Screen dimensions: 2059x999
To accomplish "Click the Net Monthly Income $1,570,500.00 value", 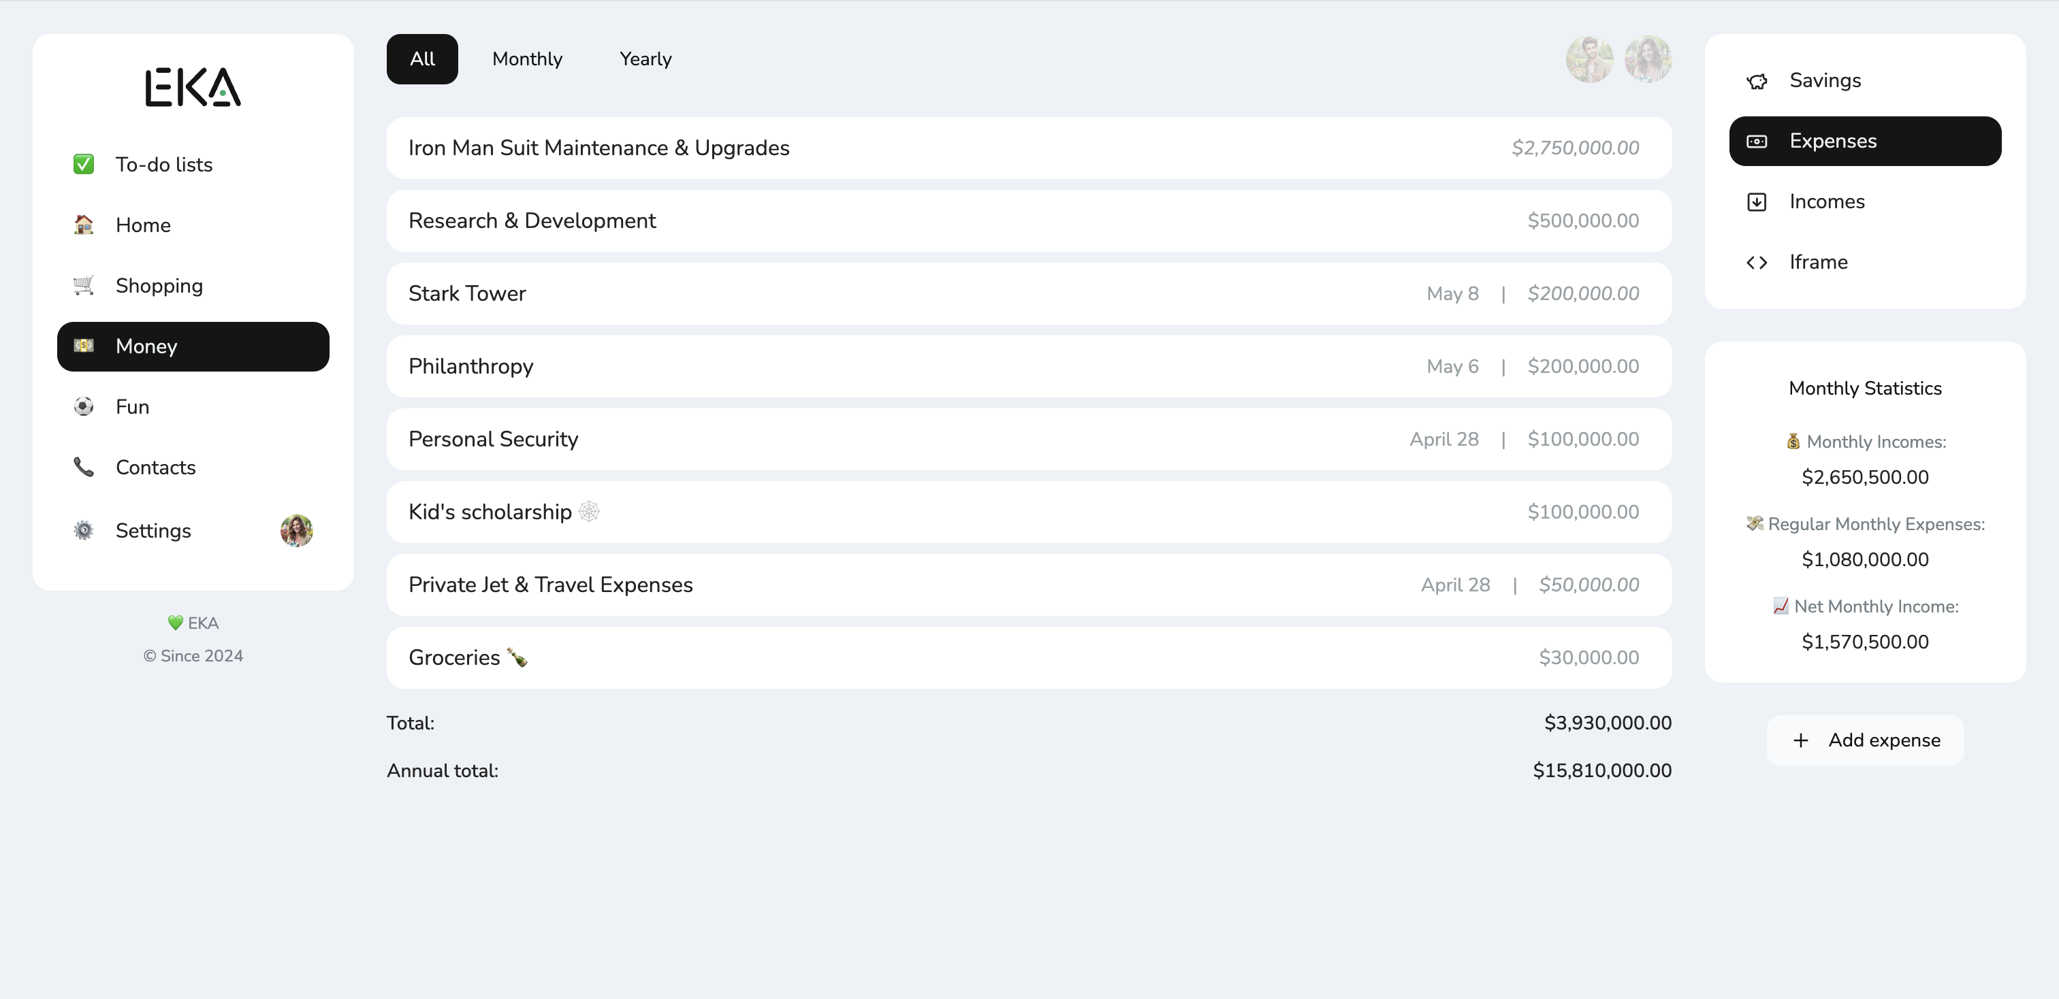I will pyautogui.click(x=1865, y=642).
